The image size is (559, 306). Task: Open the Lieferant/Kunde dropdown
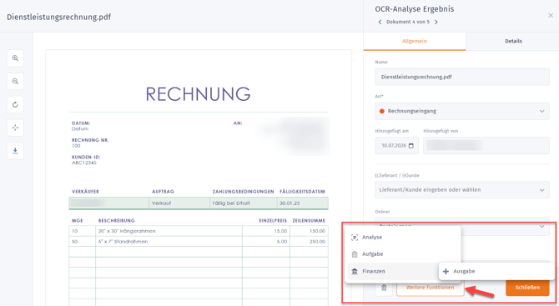[x=462, y=190]
